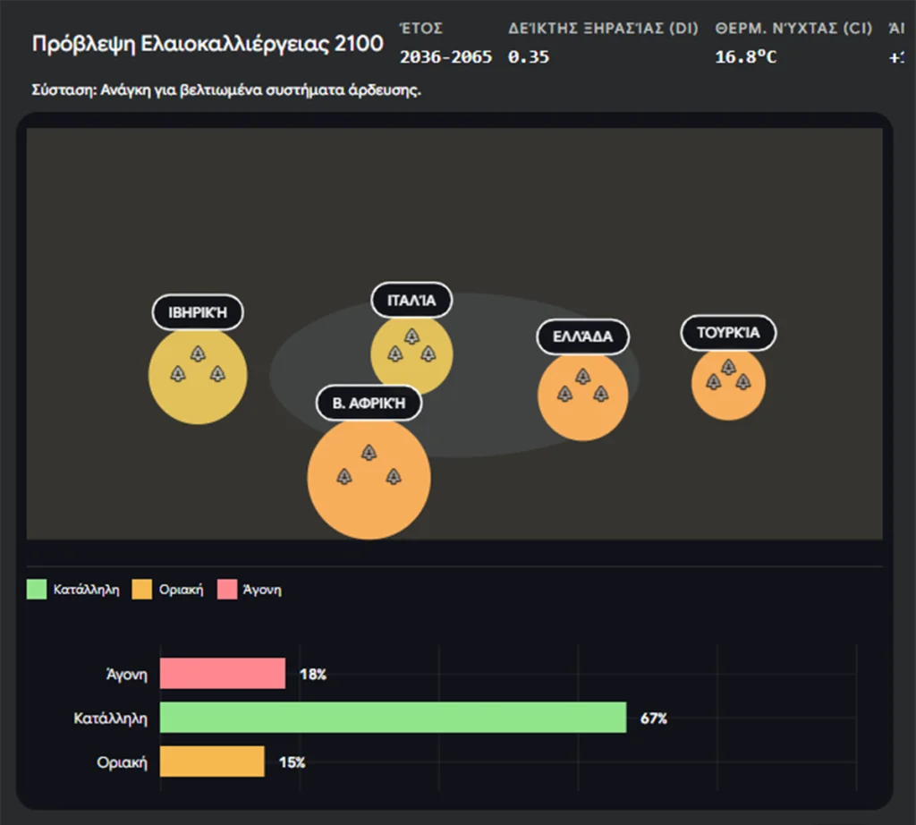
Task: Toggle the Κατάλληλη legend series
Action: tap(87, 590)
